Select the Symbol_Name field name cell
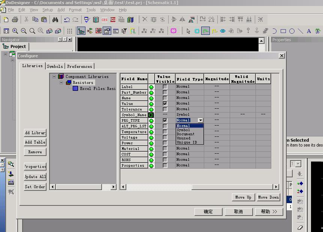Image resolution: width=323 pixels, height=232 pixels. pos(134,115)
